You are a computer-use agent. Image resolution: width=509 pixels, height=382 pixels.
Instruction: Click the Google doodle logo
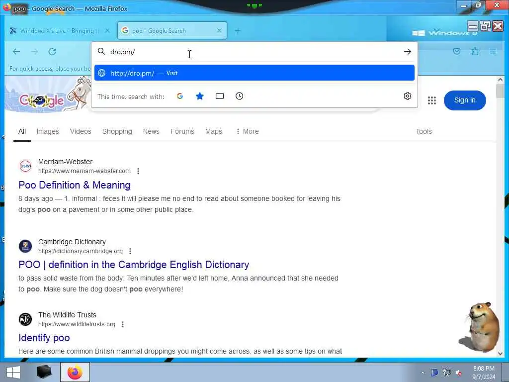(42, 100)
